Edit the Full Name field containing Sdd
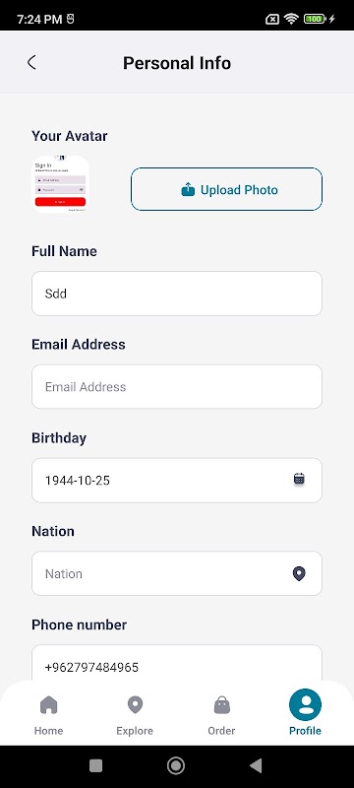Viewport: 354px width, 788px height. tap(177, 294)
